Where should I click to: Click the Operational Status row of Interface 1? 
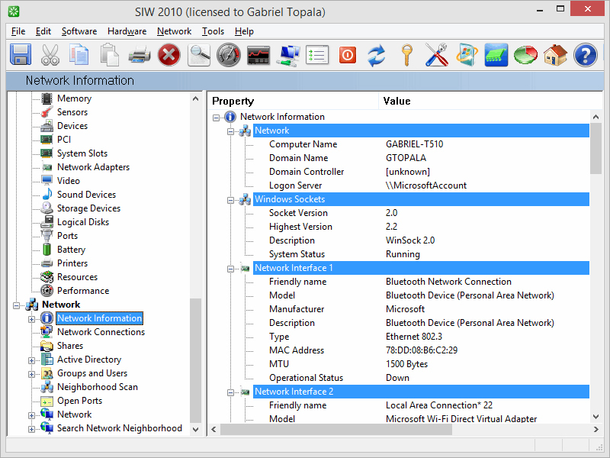coord(421,378)
